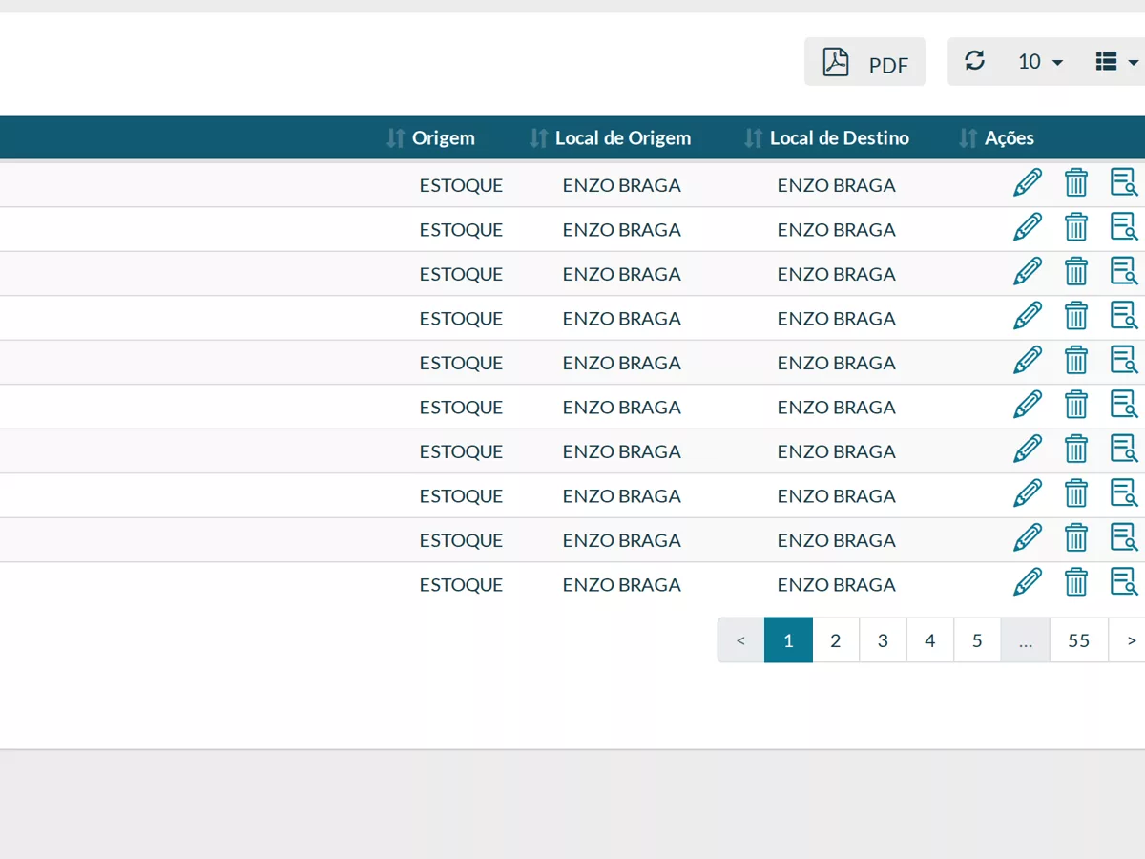The height and width of the screenshot is (859, 1145).
Task: Go to the previous page arrow
Action: [741, 640]
